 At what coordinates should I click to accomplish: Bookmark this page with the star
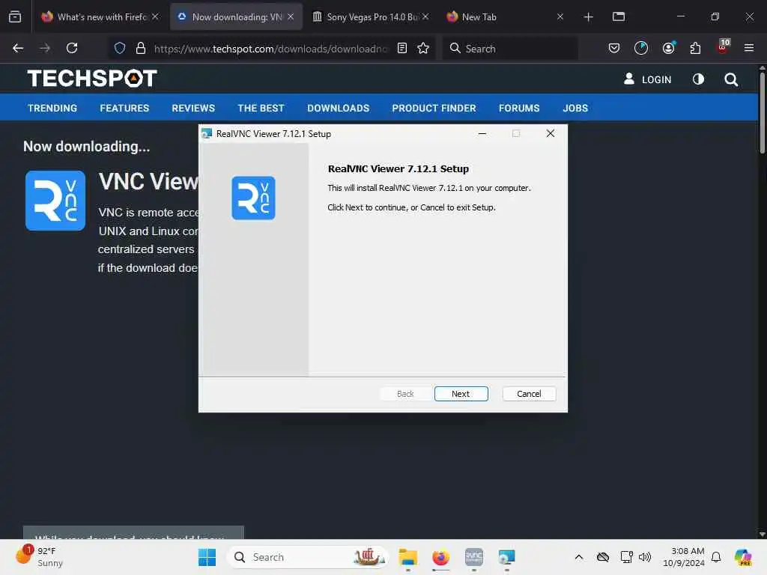tap(423, 48)
